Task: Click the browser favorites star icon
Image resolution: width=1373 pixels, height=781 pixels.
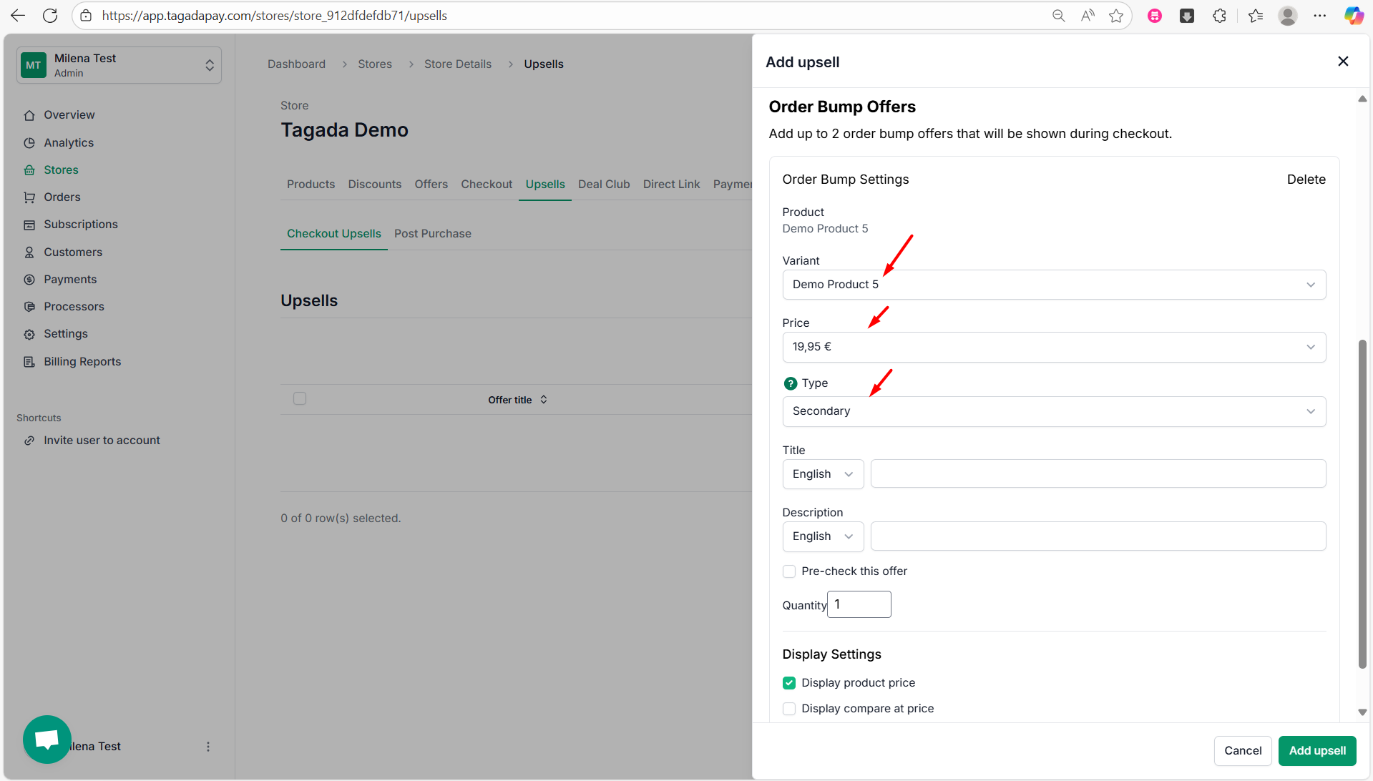Action: (1116, 16)
